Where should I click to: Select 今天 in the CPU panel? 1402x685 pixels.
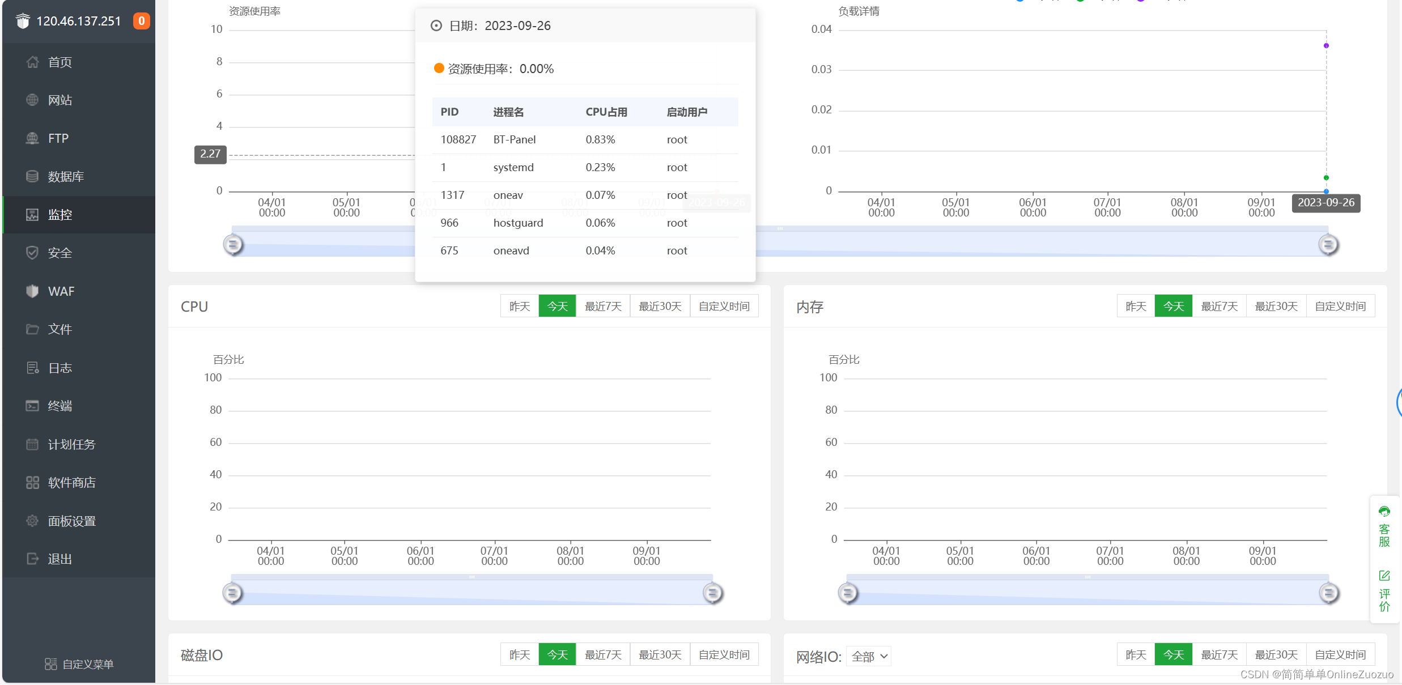[558, 306]
